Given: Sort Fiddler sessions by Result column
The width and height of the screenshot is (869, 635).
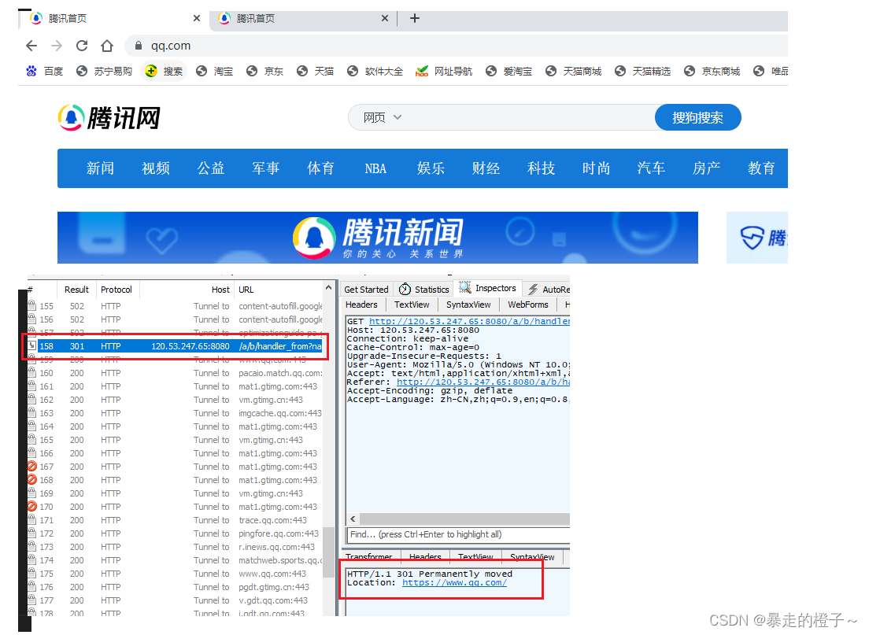Looking at the screenshot, I should (x=76, y=290).
